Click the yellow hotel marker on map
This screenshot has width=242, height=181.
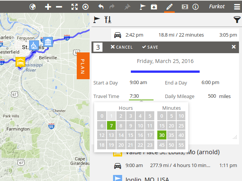pyautogui.click(x=20, y=62)
